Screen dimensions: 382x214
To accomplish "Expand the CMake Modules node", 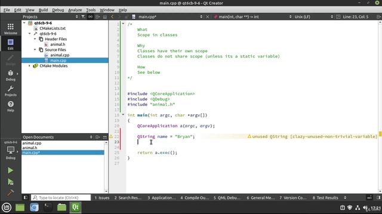I will (x=30, y=66).
